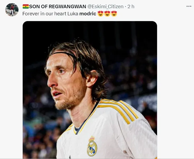
Task: Click the last heart-eyes emoji
Action: (x=114, y=14)
